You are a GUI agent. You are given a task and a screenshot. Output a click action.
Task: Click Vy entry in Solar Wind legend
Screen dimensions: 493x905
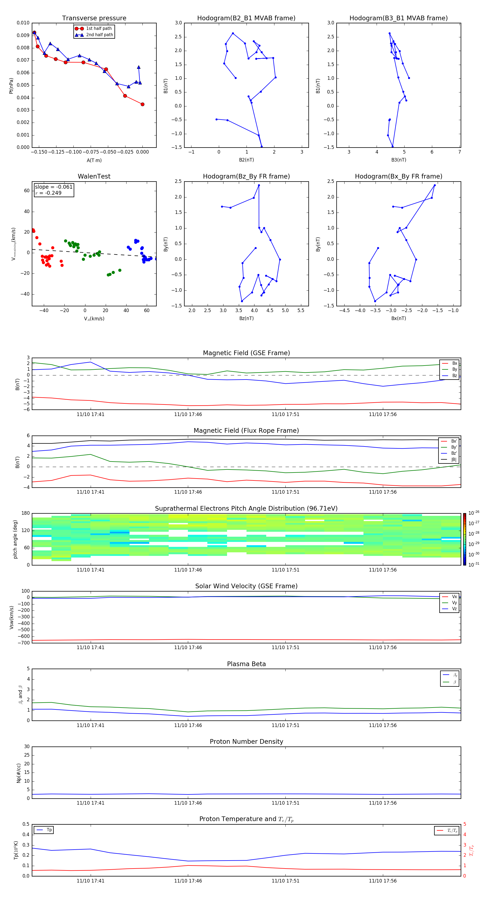click(x=449, y=603)
